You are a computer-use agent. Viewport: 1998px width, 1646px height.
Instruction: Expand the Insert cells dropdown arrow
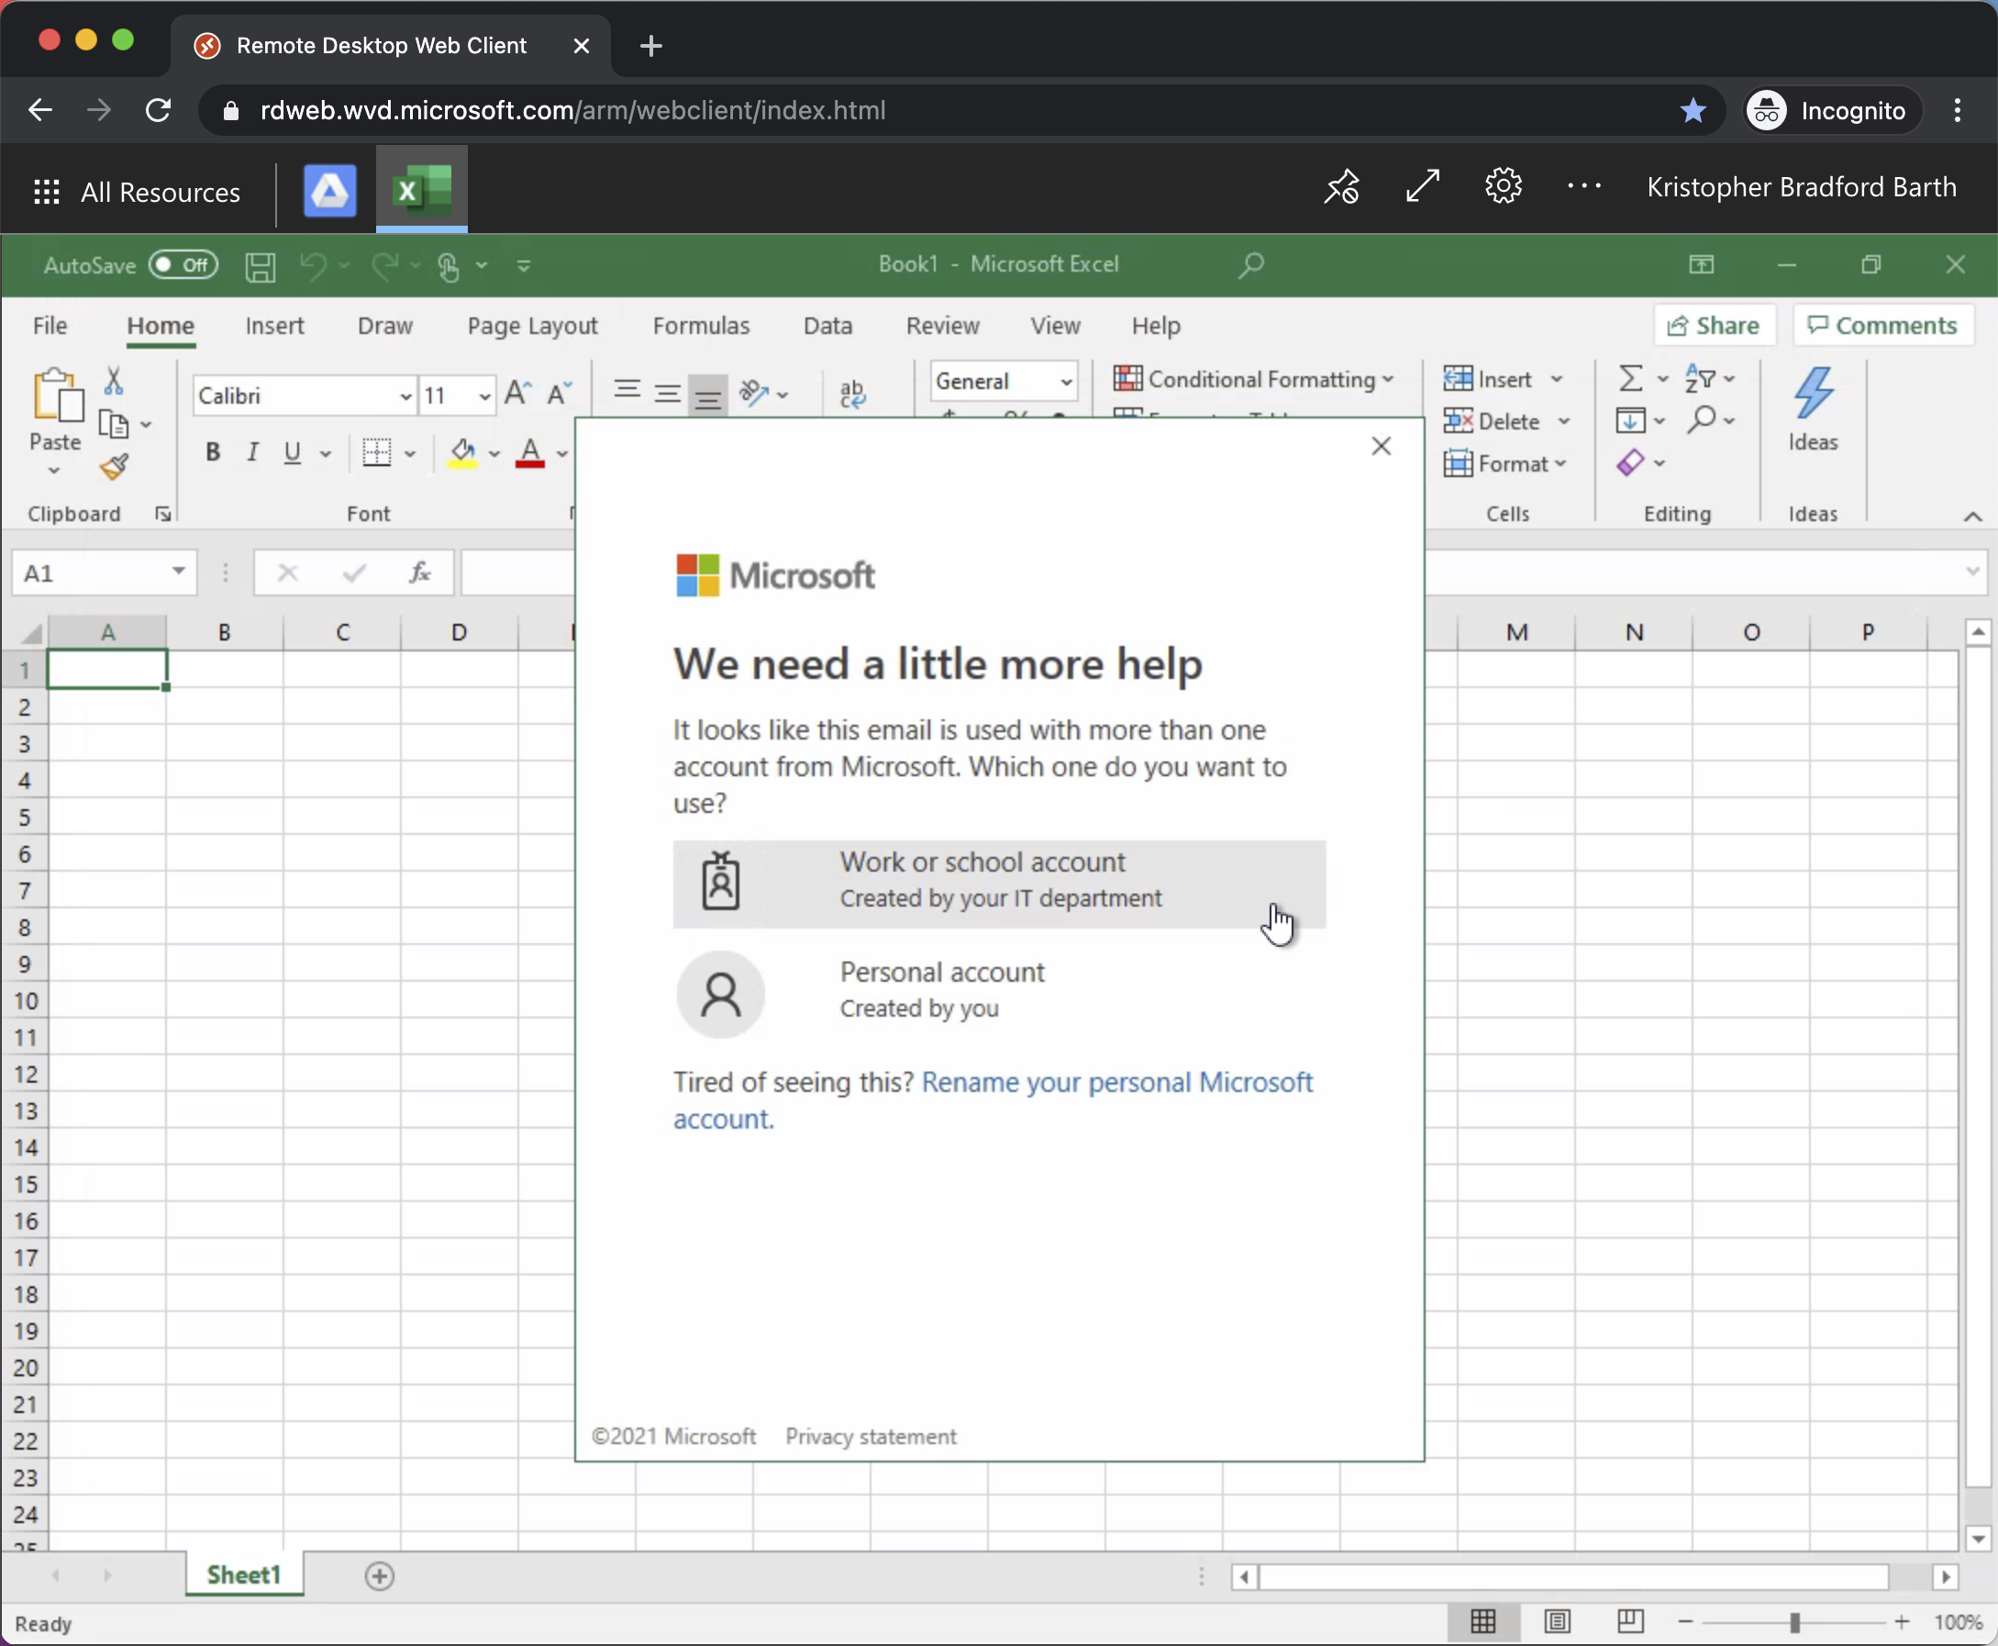(x=1557, y=379)
